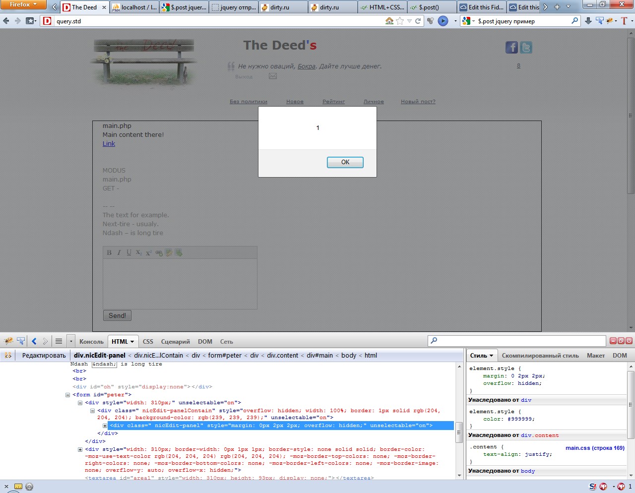Click the envelope messages icon
This screenshot has width=635, height=493.
point(273,76)
